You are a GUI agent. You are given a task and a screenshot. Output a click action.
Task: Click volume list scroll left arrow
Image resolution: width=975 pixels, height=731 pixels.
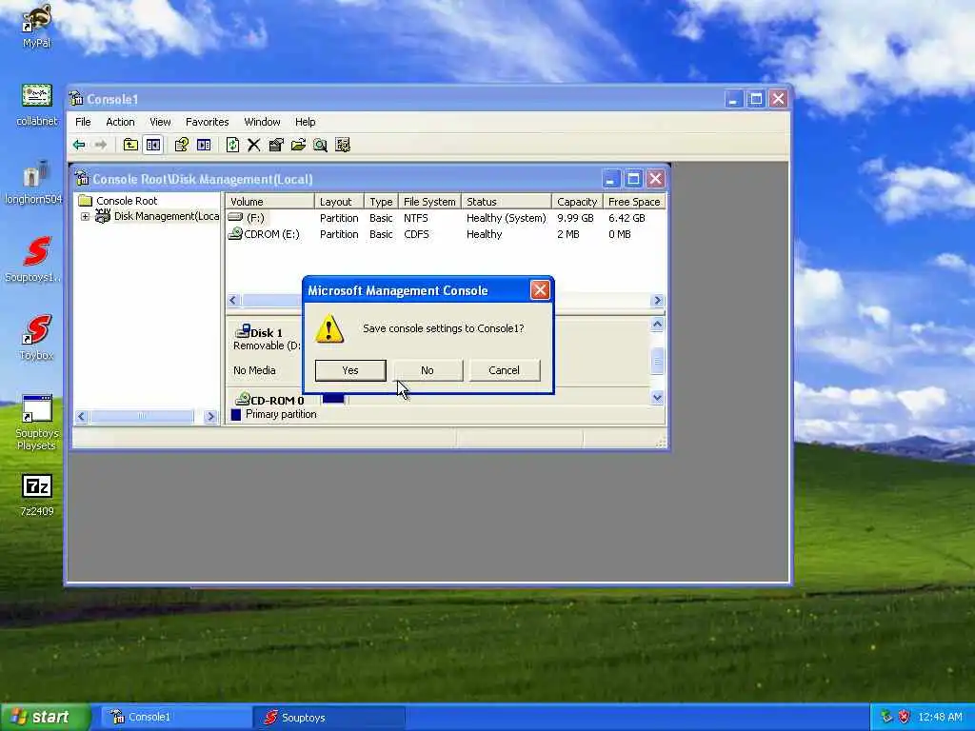tap(233, 300)
